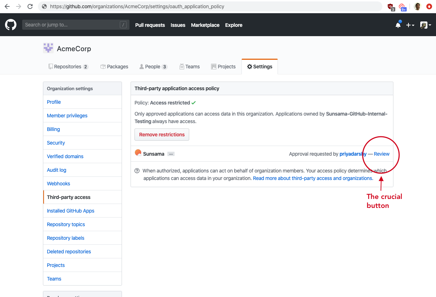
Task: Click the extension icon with 9+ badge
Action: pyautogui.click(x=402, y=7)
